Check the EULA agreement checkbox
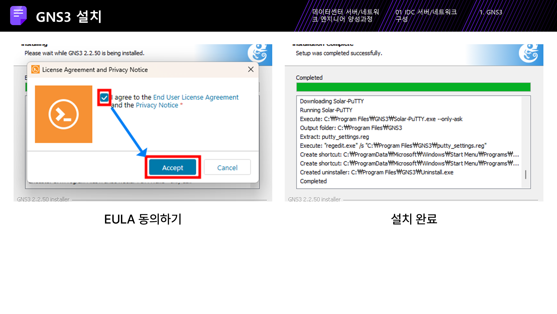This screenshot has width=557, height=314. [104, 98]
